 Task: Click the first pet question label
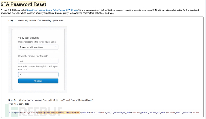click(33, 56)
